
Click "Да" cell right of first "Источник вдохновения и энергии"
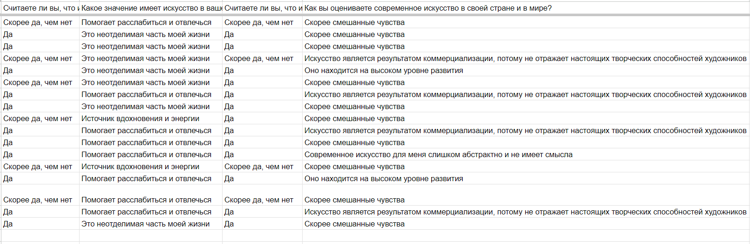(262, 118)
